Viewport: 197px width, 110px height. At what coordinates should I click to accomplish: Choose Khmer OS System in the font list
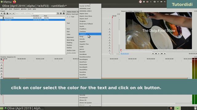click(90, 103)
